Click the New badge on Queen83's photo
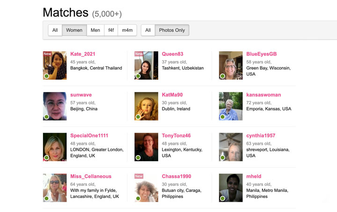Screen dimensions: 337x212 click(x=139, y=54)
